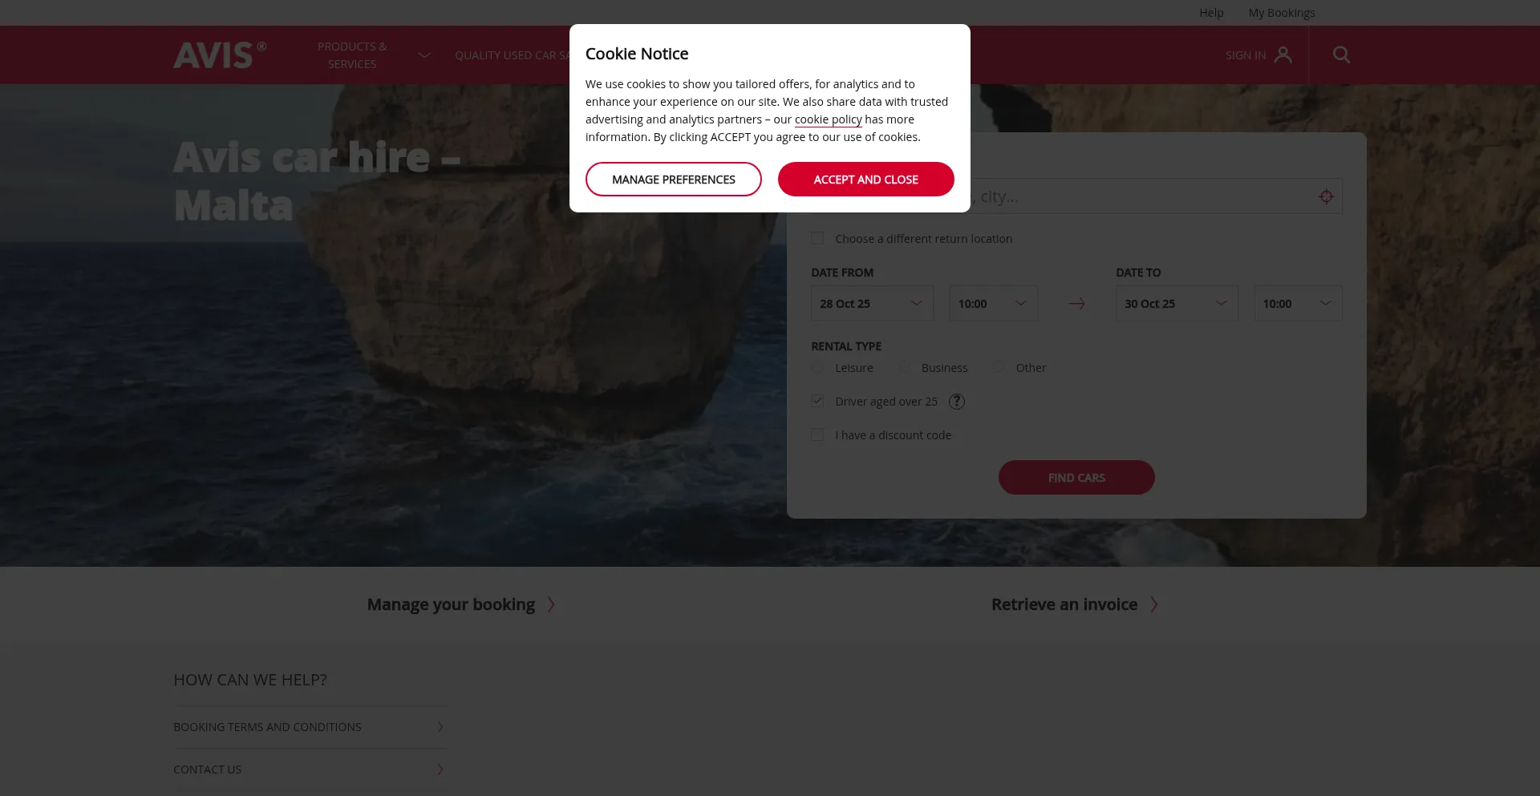This screenshot has height=796, width=1540.
Task: Open the Help menu item
Action: [1211, 13]
